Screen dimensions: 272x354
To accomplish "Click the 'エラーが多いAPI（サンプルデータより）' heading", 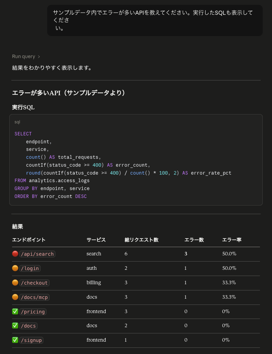I will (x=69, y=93).
